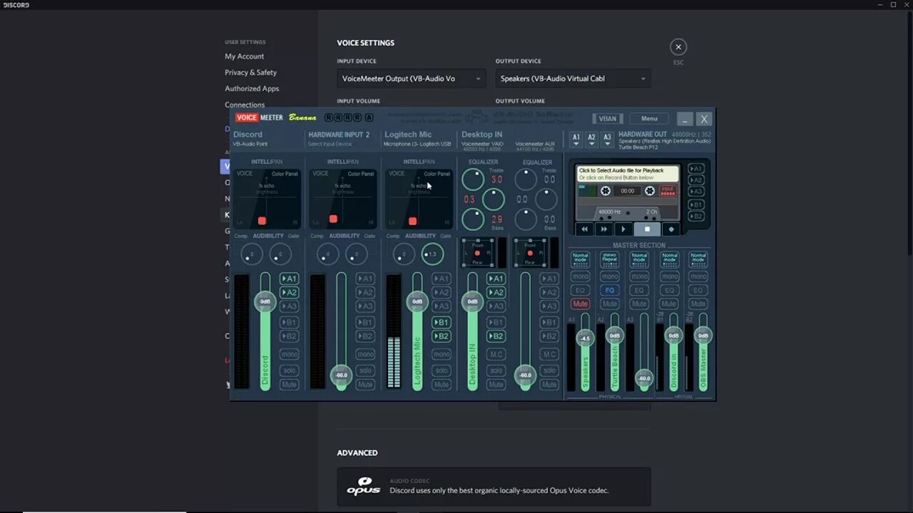Image resolution: width=913 pixels, height=513 pixels.
Task: Click the Discord strip 0dB fader
Action: 265,301
